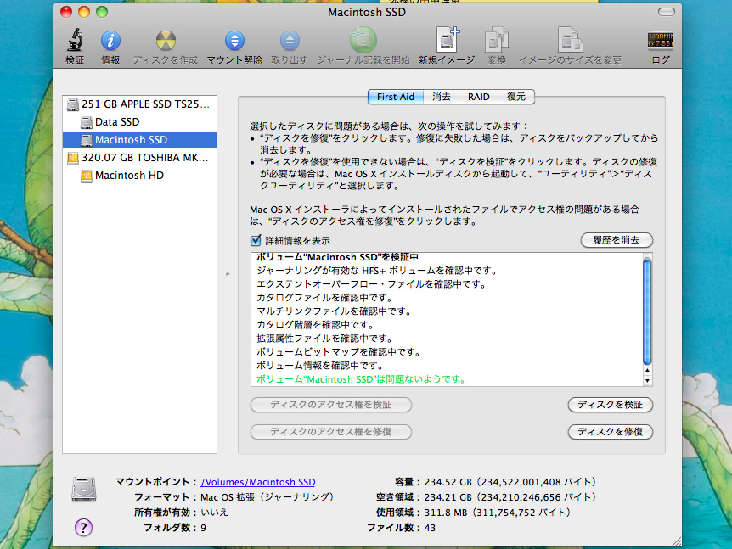732x549 pixels.
Task: Click the format value Mac OS 拡張
Action: [x=267, y=497]
